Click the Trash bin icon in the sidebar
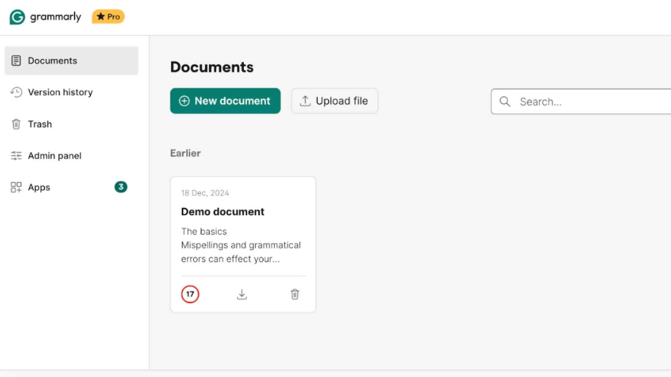The width and height of the screenshot is (671, 377). point(16,124)
